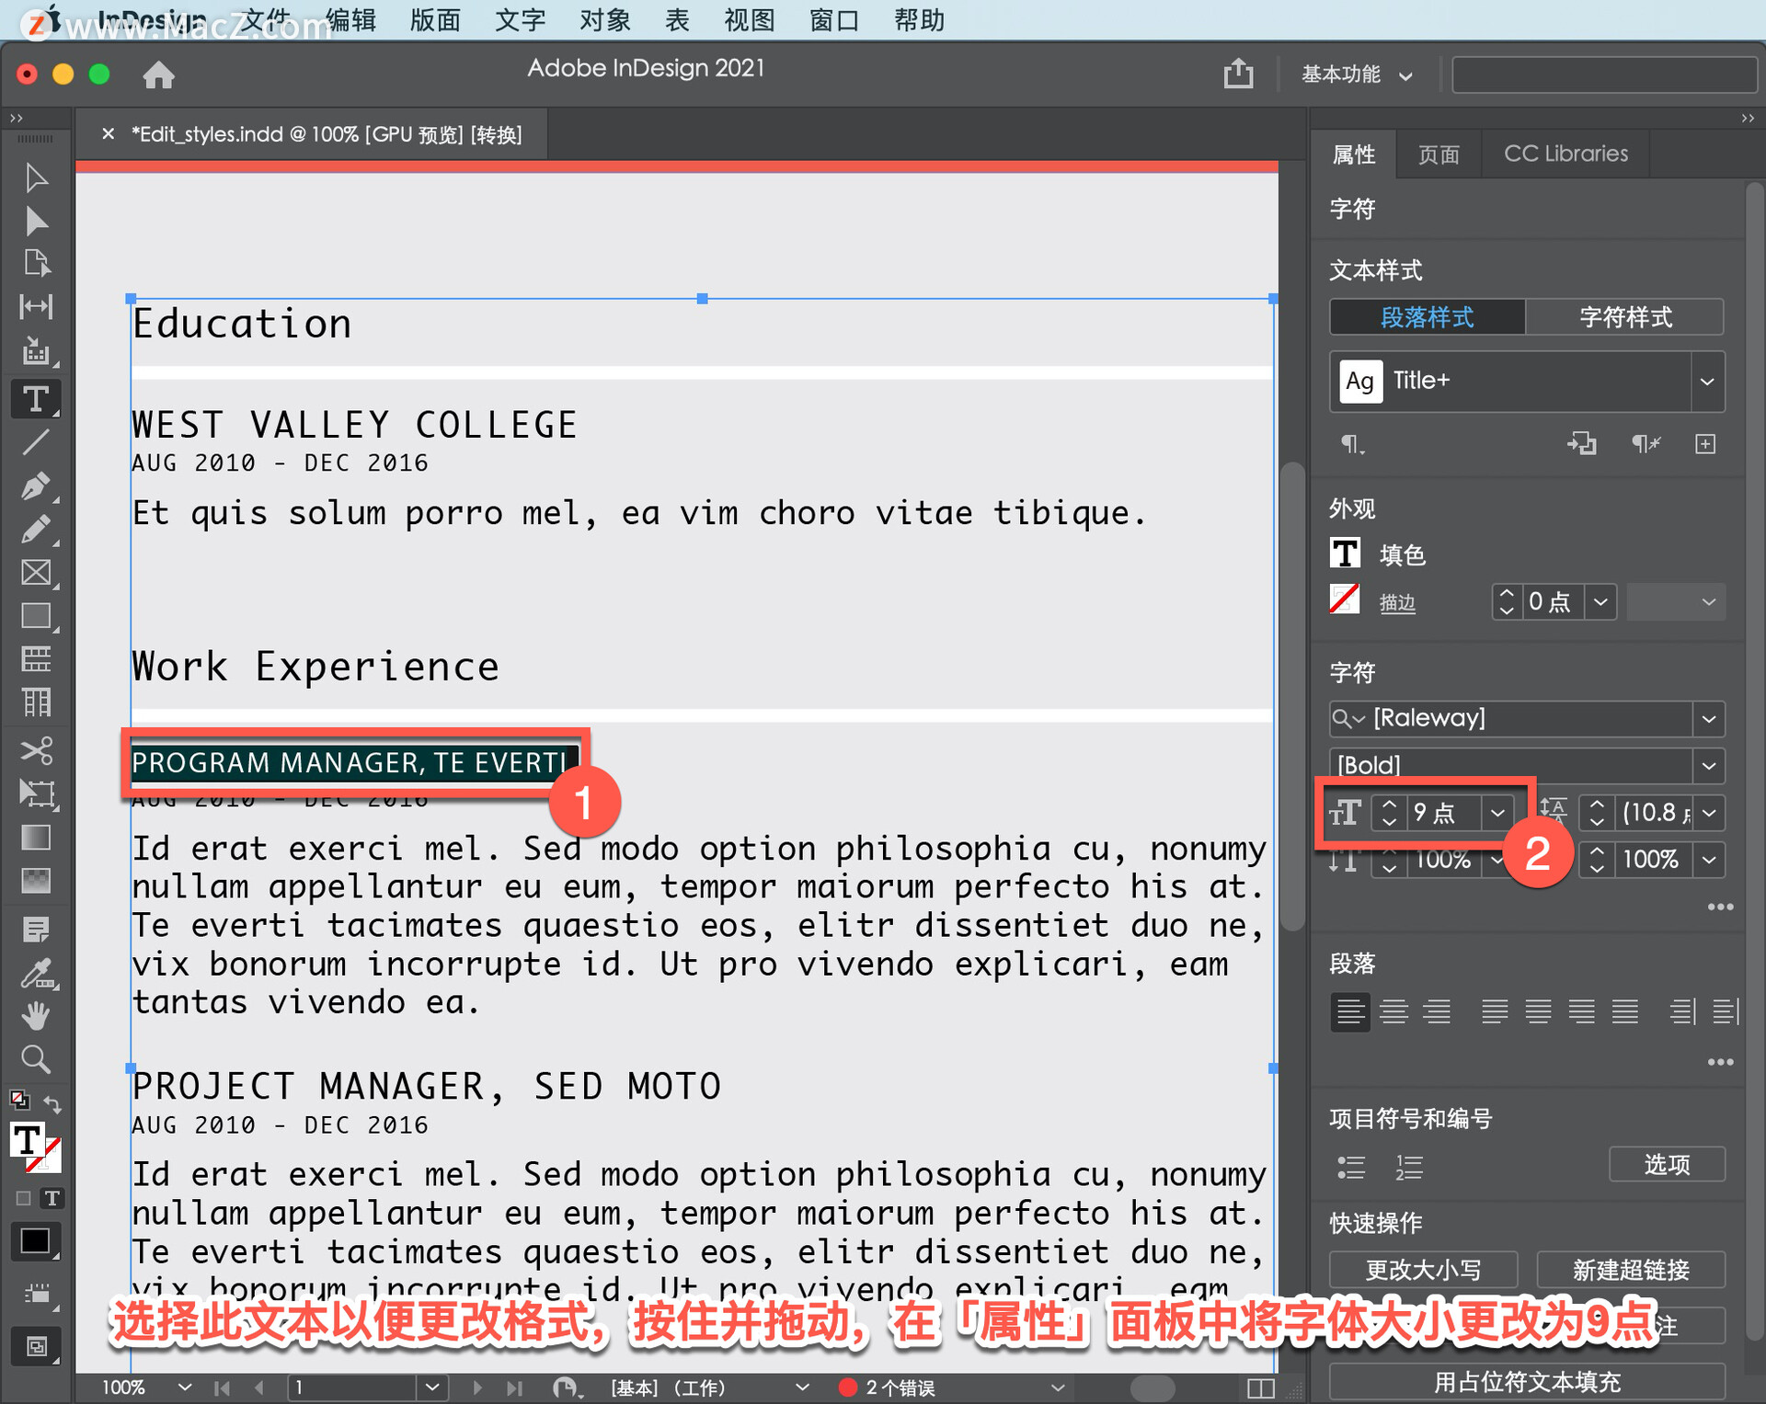This screenshot has width=1766, height=1404.
Task: Select the Type tool
Action: tap(36, 399)
